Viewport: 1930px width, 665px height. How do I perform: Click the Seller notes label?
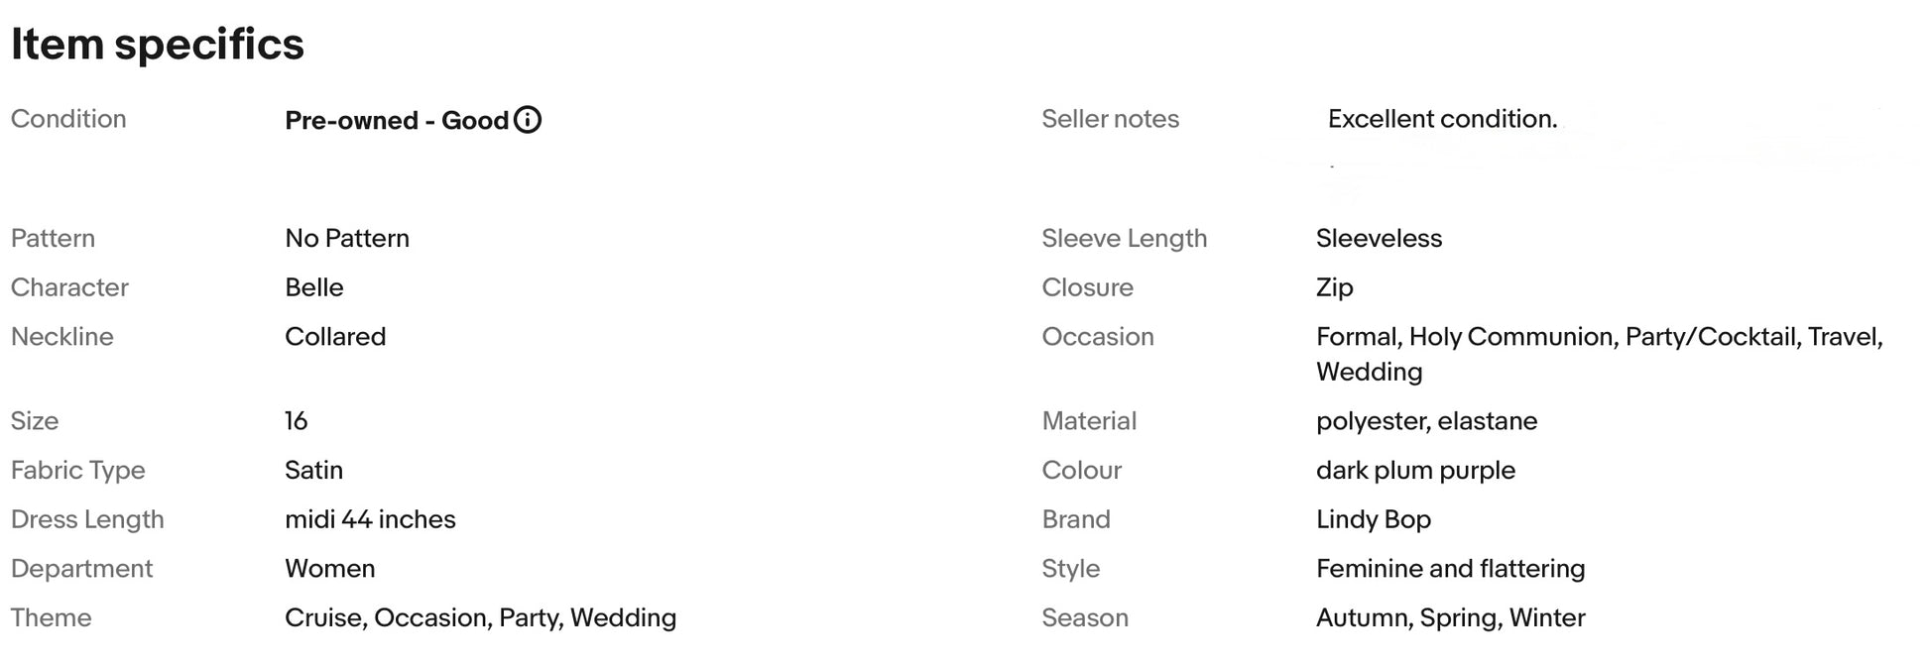[1110, 119]
